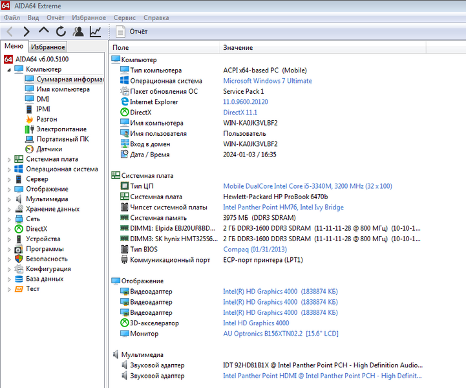
Task: Select the База данных database icon
Action: pos(19,279)
